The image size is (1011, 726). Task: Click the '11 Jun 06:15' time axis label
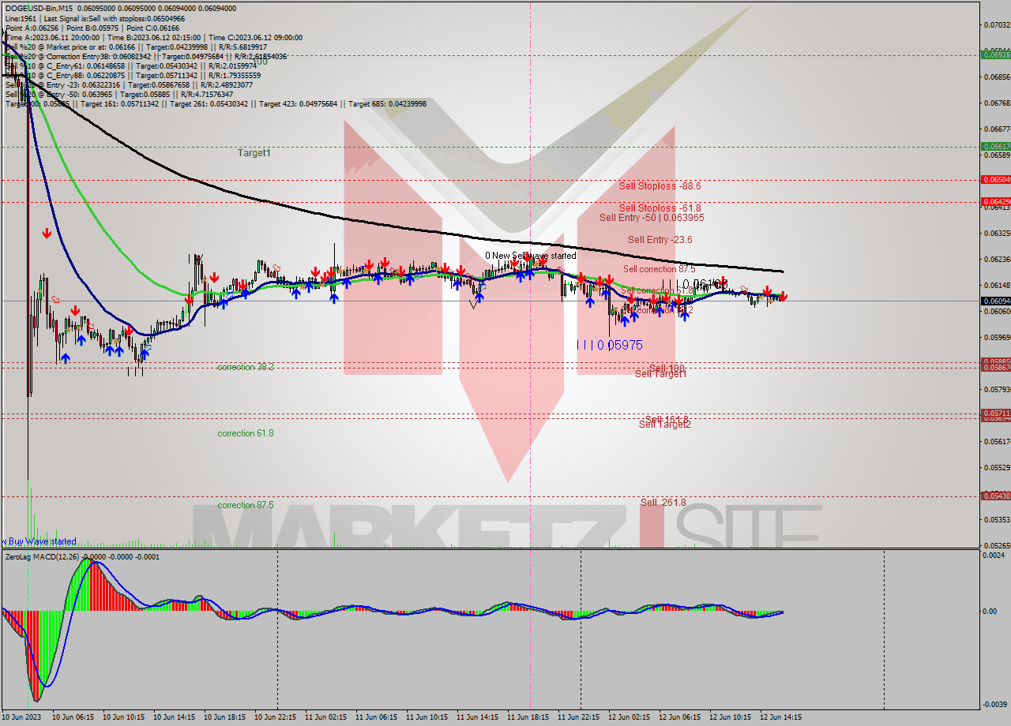pos(376,718)
